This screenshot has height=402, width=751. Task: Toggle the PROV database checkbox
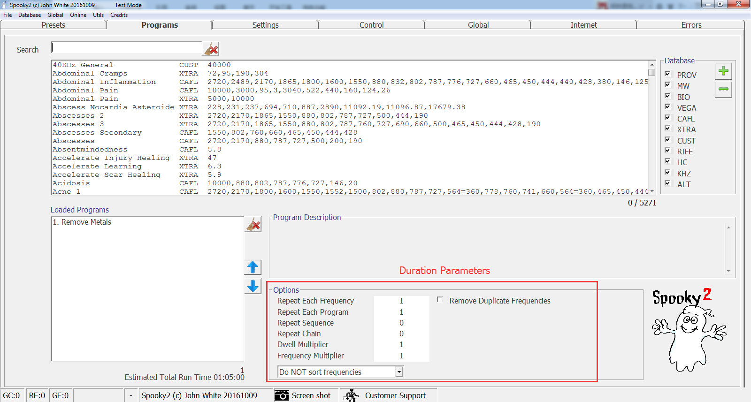(667, 74)
